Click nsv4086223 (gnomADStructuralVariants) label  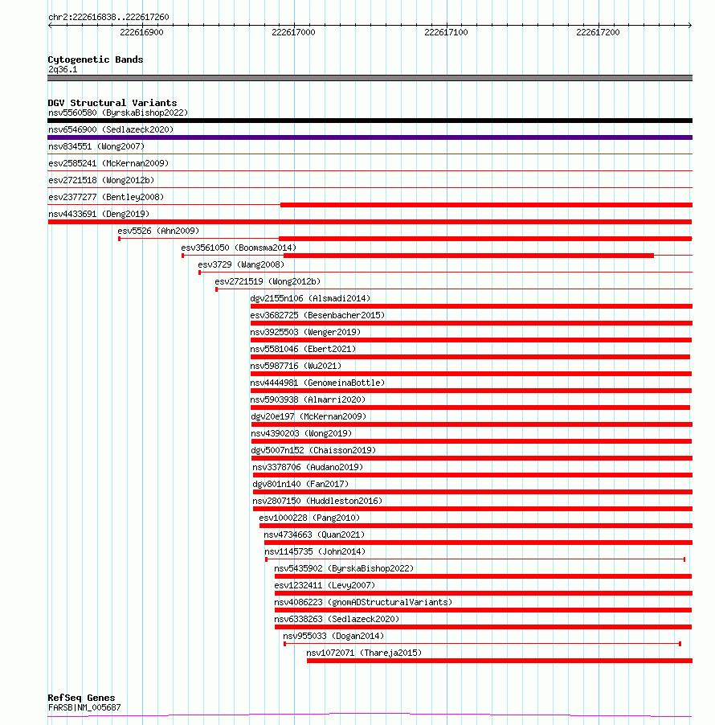tap(363, 603)
